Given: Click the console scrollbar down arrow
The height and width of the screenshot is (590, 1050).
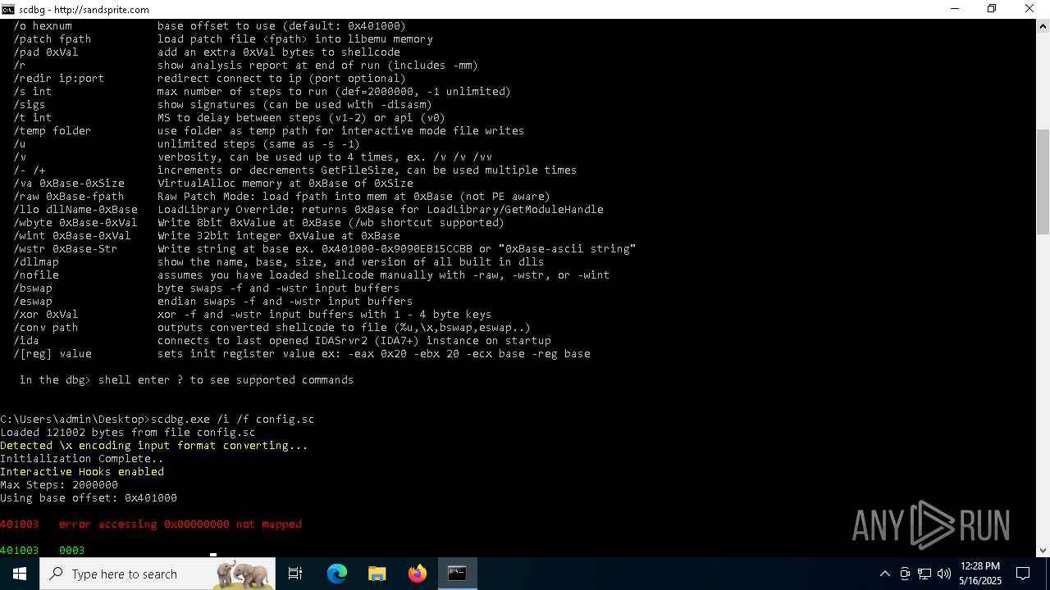Looking at the screenshot, I should 1043,551.
